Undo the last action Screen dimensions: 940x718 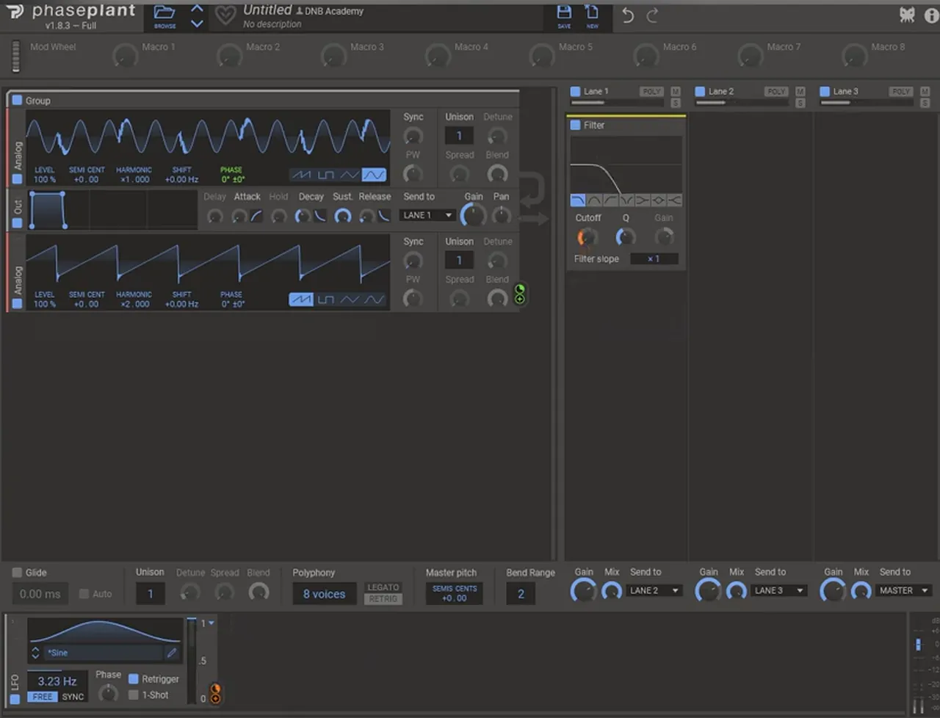click(x=628, y=15)
